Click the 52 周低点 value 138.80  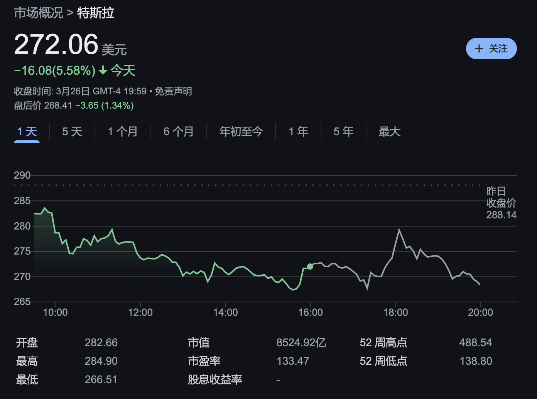pyautogui.click(x=476, y=361)
